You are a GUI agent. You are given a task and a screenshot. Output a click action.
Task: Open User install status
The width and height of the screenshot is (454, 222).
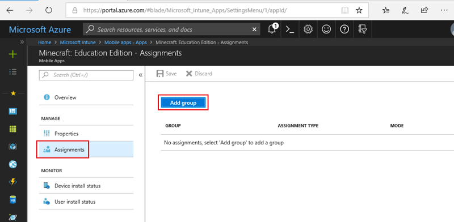tap(86, 202)
